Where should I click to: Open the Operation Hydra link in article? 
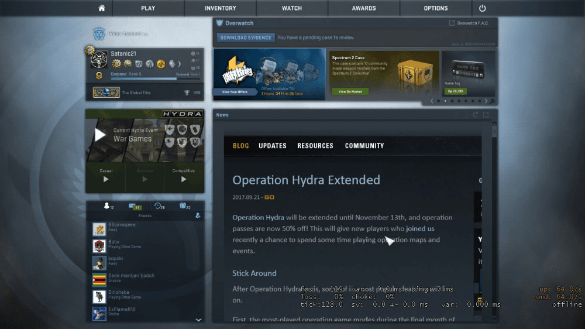pos(258,217)
